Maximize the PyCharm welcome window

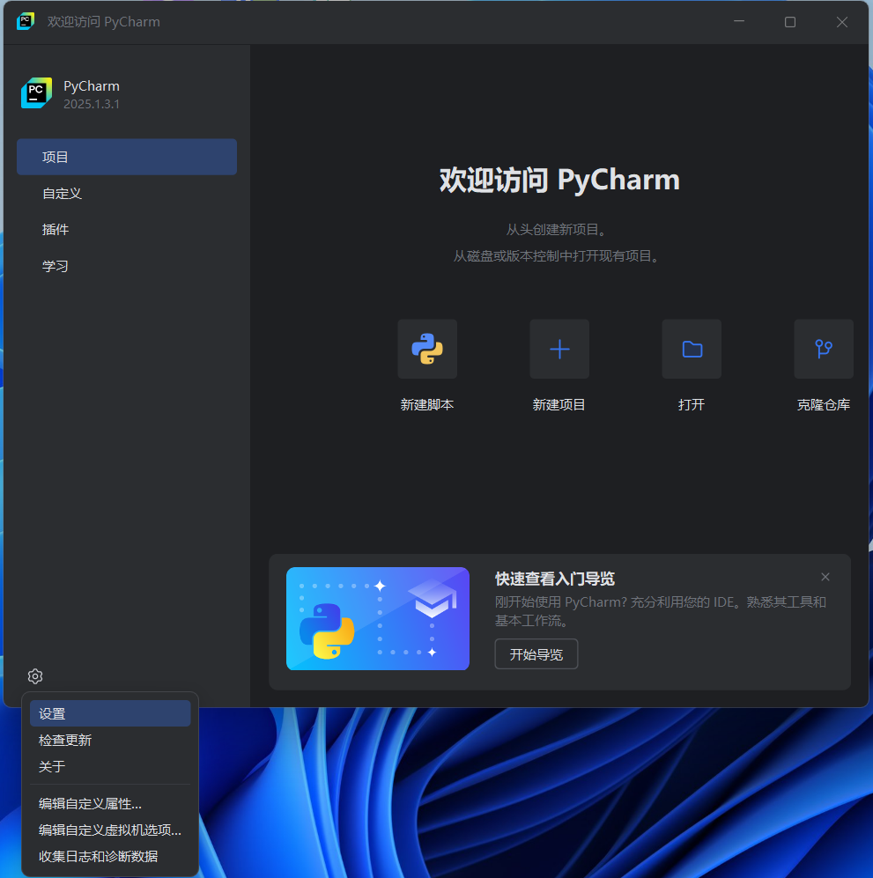[790, 22]
